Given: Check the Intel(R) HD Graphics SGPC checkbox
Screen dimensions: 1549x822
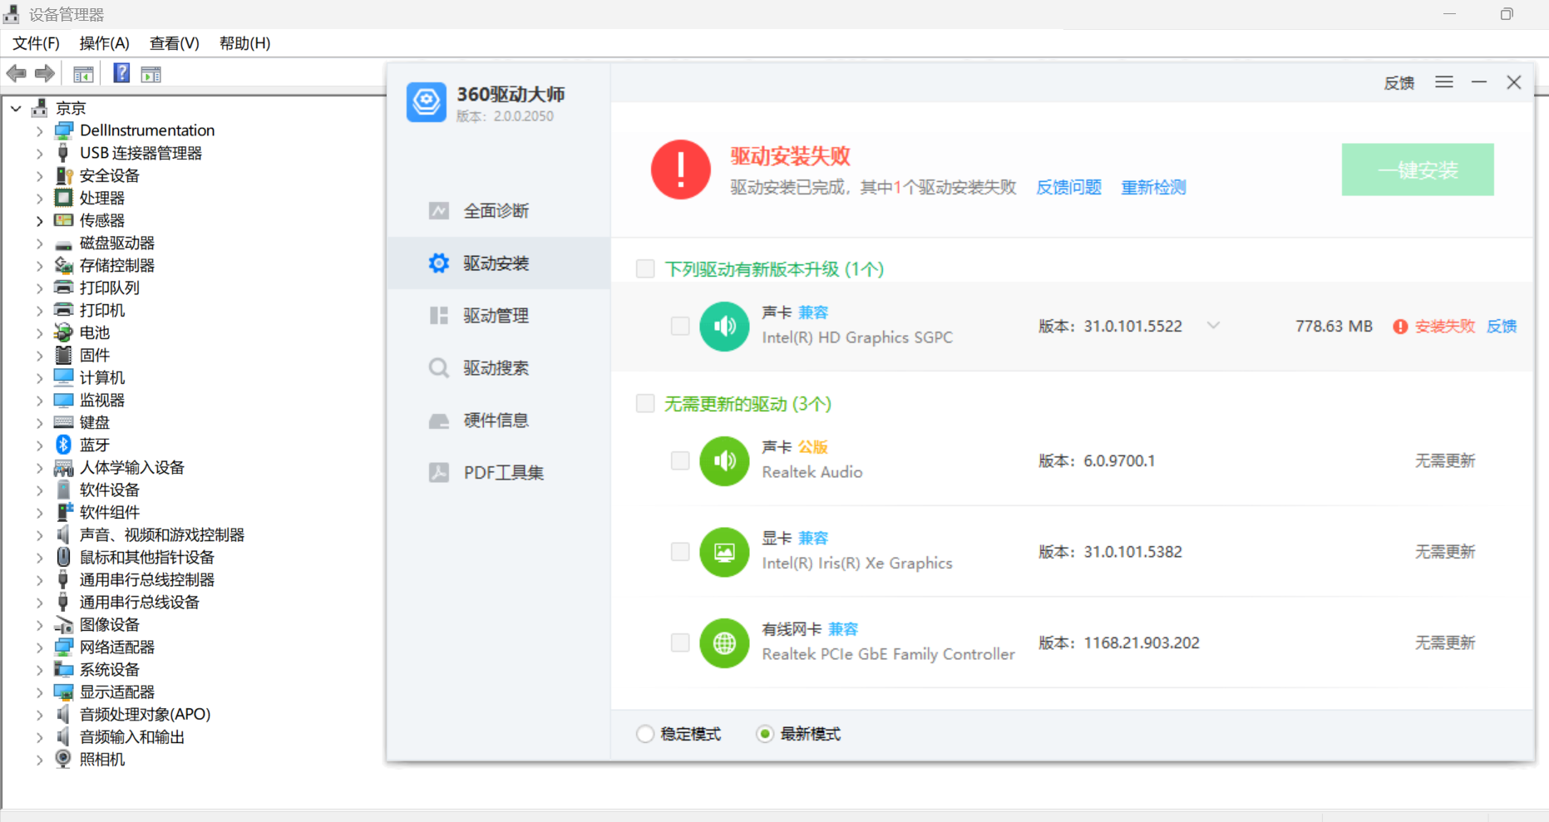Looking at the screenshot, I should coord(680,326).
